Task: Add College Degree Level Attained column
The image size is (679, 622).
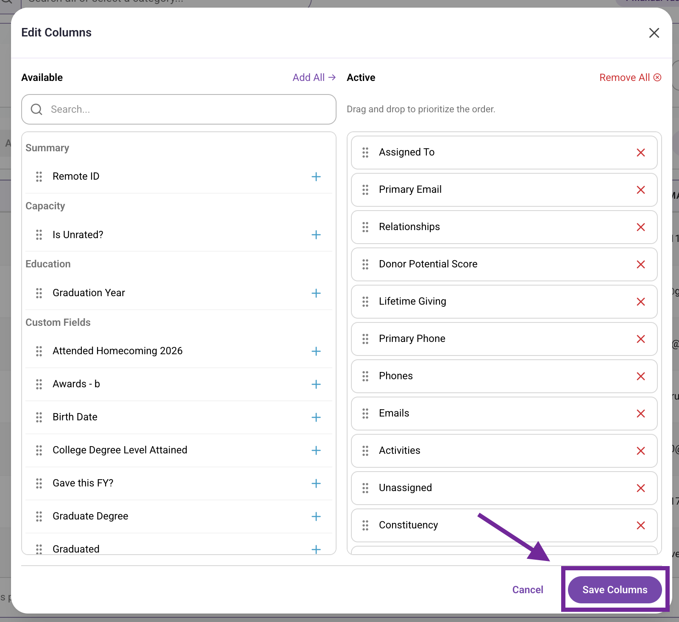Action: (x=316, y=450)
